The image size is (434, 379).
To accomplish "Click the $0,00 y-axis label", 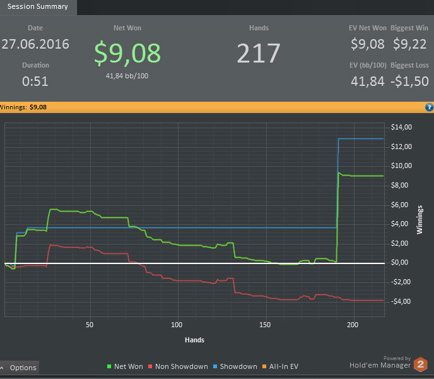I will [x=399, y=262].
